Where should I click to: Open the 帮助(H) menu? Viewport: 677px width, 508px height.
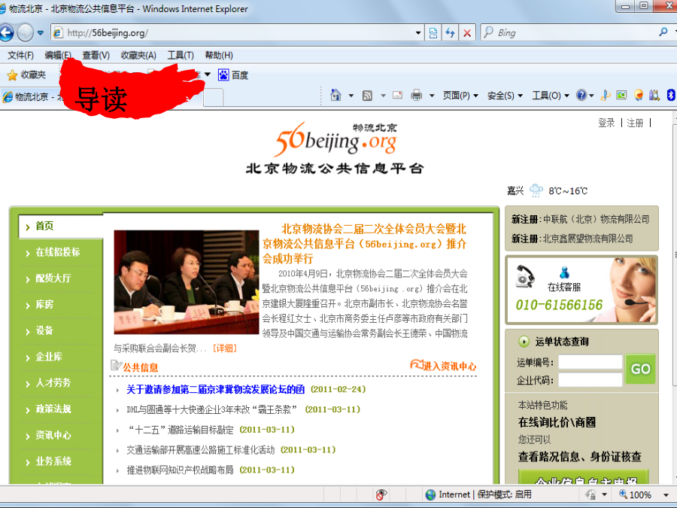[219, 55]
